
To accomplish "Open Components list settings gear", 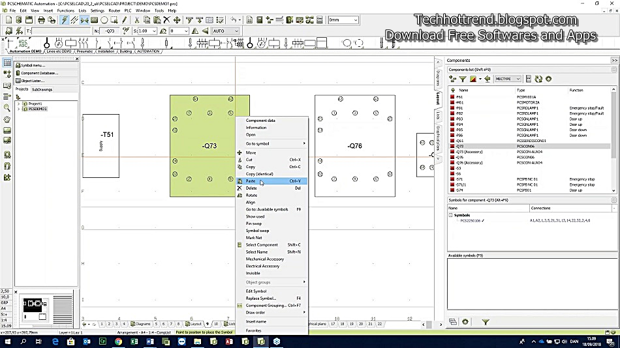I will (548, 79).
